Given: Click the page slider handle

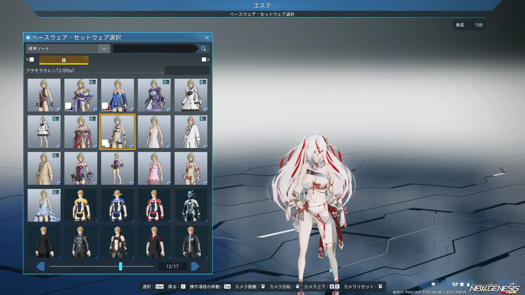Looking at the screenshot, I should 120,266.
